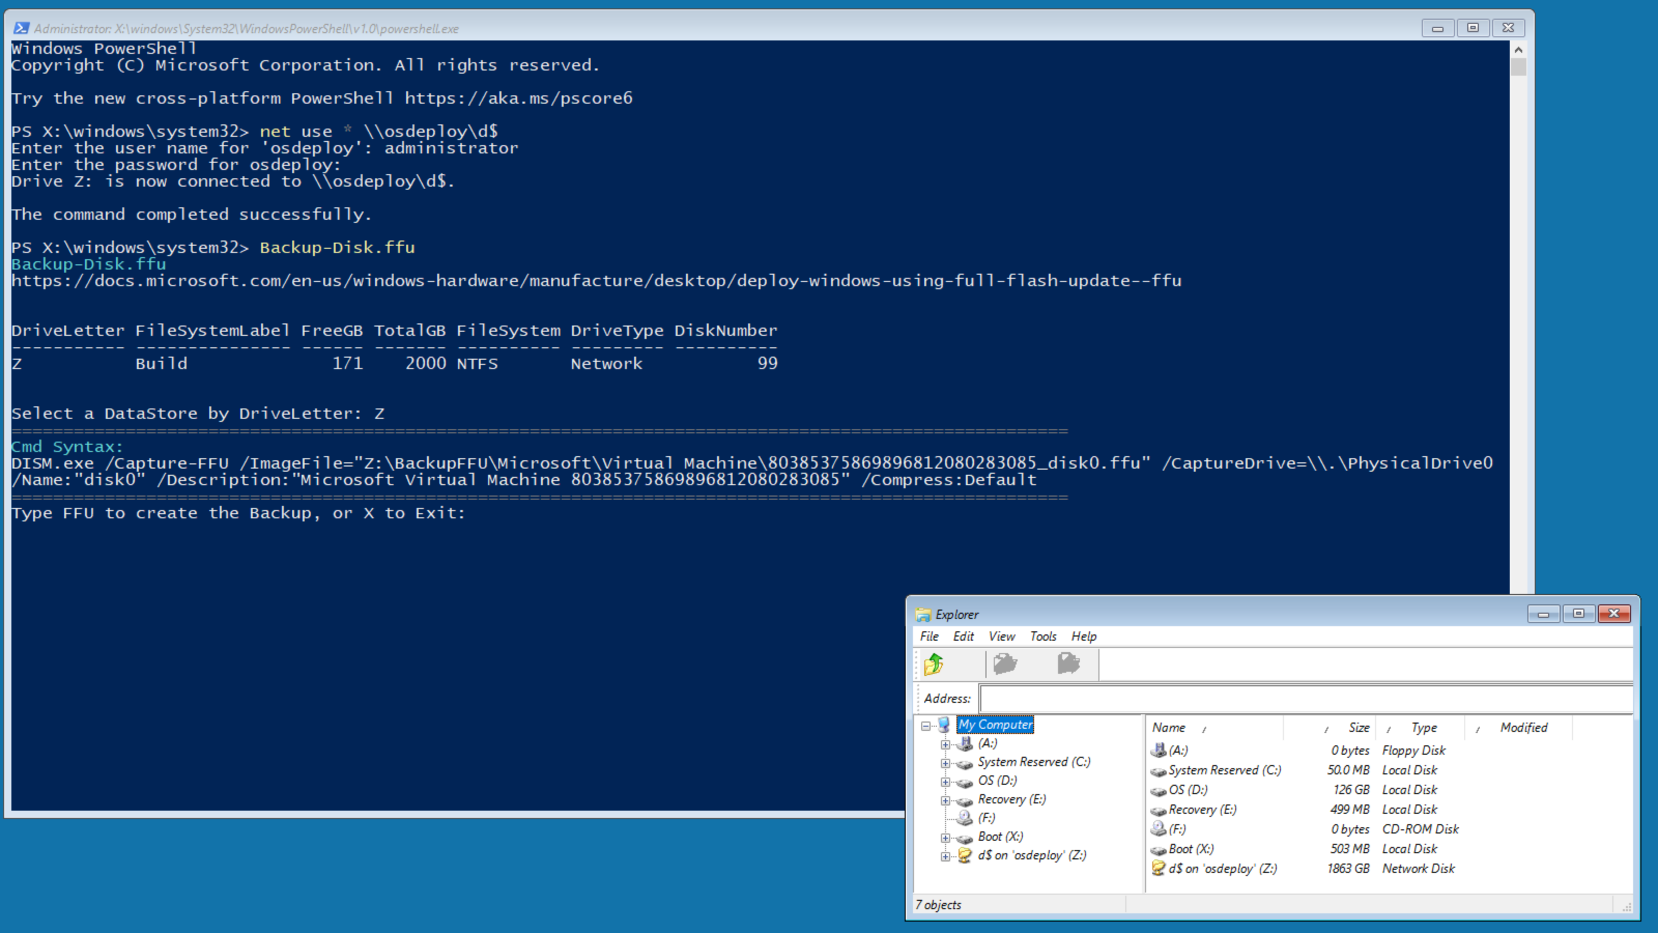Viewport: 1658px width, 933px height.
Task: Click the '1863 GB' size value
Action: tap(1348, 868)
